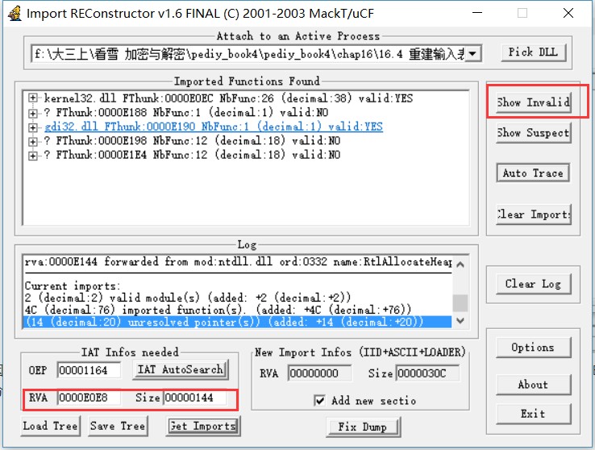Select the kernel32.dll FThunk:0000E0EC row

coord(228,98)
